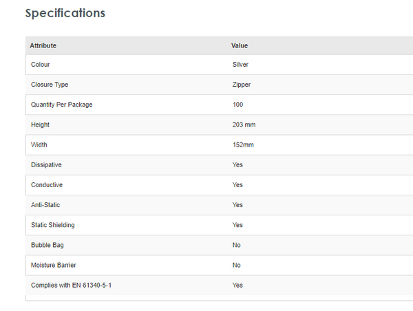Click the No value beside Bubble Bag
This screenshot has height=311, width=413.
[237, 245]
